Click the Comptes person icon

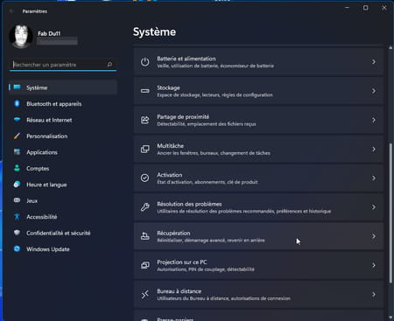click(x=17, y=168)
